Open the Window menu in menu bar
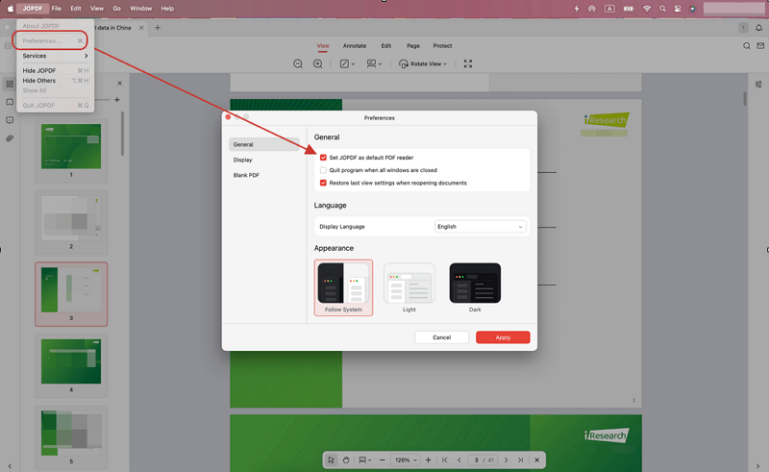Screen dimensions: 769x472 coord(140,9)
